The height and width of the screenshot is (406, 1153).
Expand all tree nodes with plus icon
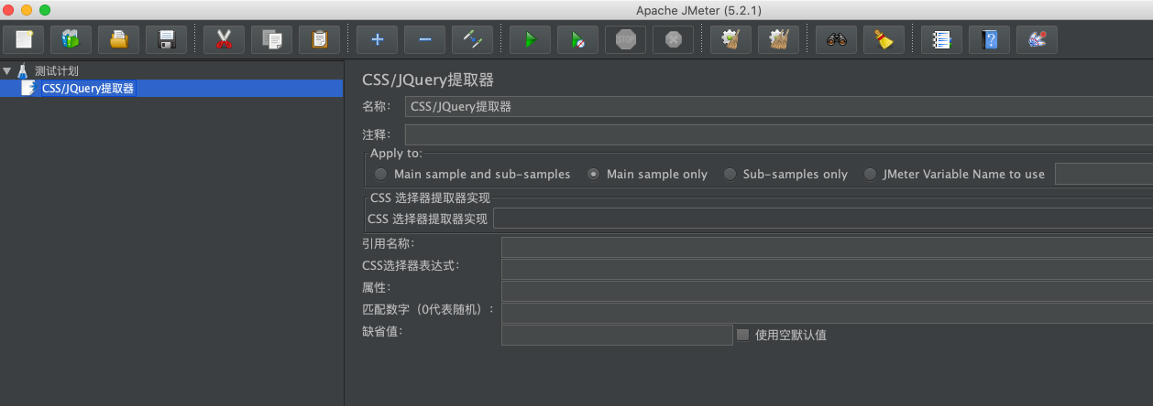(x=377, y=39)
